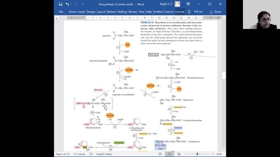Click the vertical scrollbar thumb
Viewport: 280px width, 157px height.
(224, 75)
